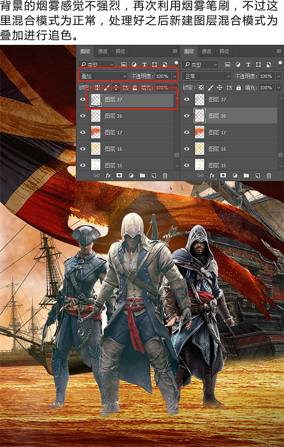Hide 图层 16 in the right panel
Image resolution: width=284 pixels, height=447 pixels.
(x=187, y=149)
